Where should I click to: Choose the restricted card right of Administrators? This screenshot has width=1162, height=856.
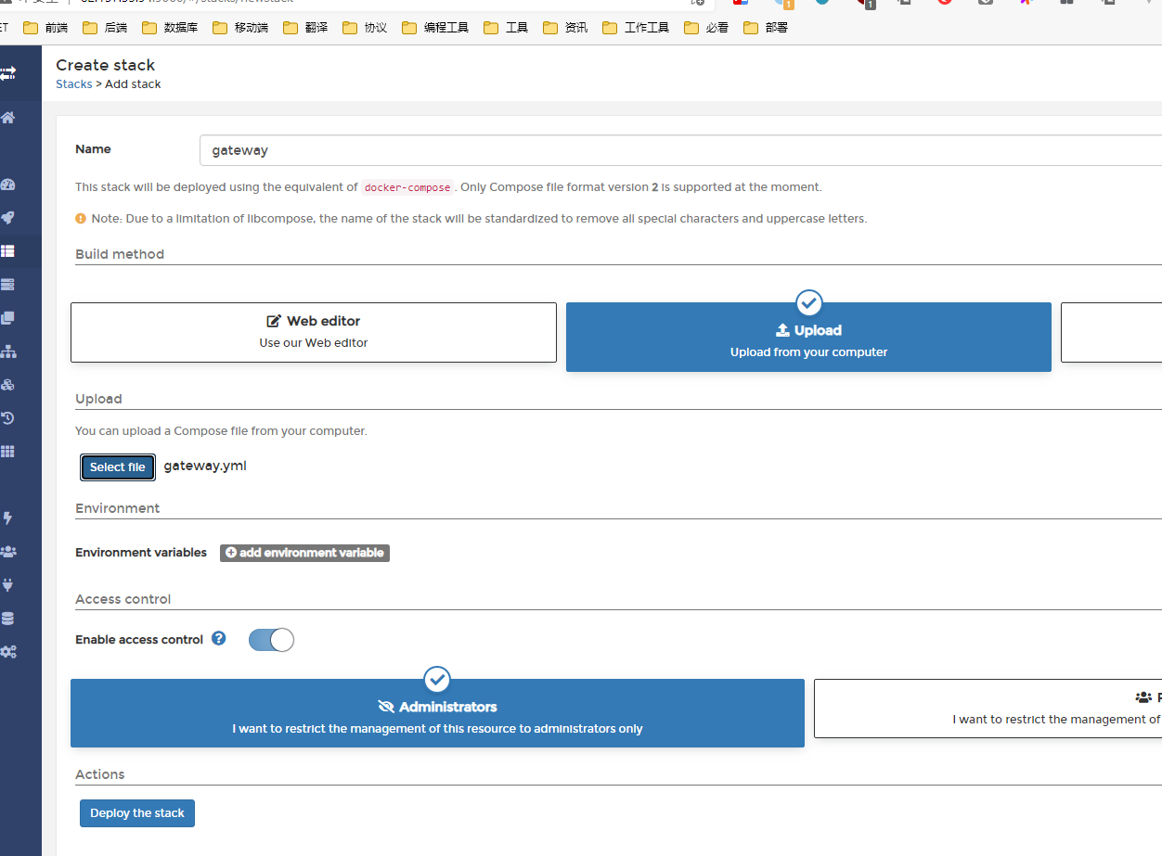(x=988, y=709)
